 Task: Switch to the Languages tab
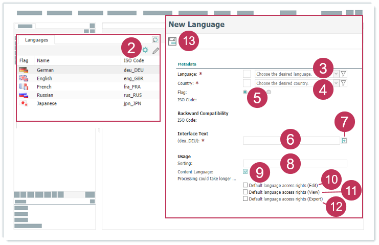(36, 39)
